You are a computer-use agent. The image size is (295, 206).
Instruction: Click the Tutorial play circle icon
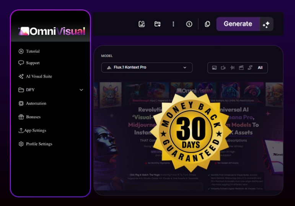(x=21, y=51)
